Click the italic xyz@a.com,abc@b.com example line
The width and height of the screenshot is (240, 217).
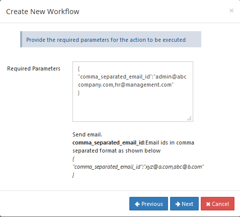[138, 167]
